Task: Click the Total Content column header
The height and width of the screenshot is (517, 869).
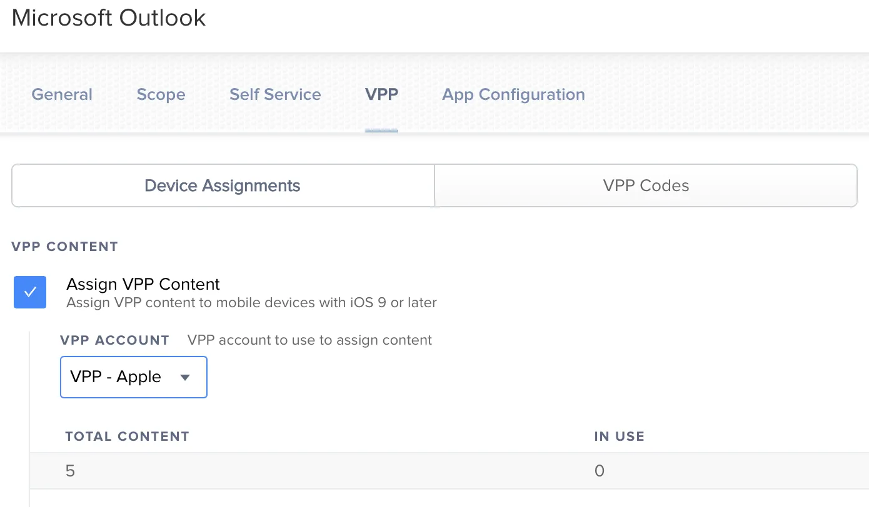Action: (x=127, y=436)
